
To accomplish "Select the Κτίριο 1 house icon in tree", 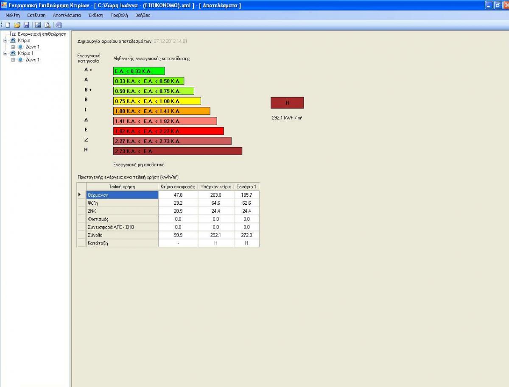I will click(13, 53).
